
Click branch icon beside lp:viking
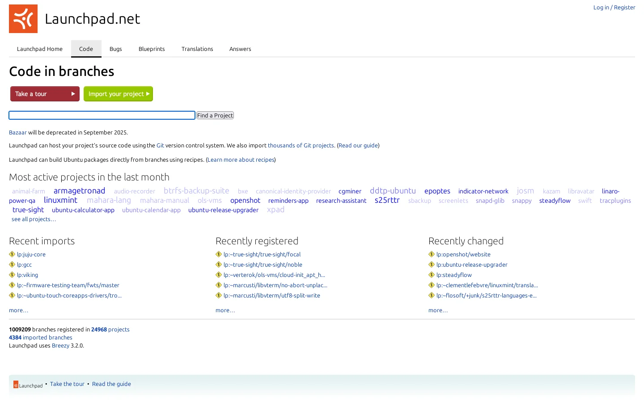click(x=12, y=275)
